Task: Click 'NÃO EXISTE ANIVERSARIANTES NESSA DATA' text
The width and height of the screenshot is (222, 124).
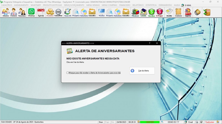Action: [93, 58]
